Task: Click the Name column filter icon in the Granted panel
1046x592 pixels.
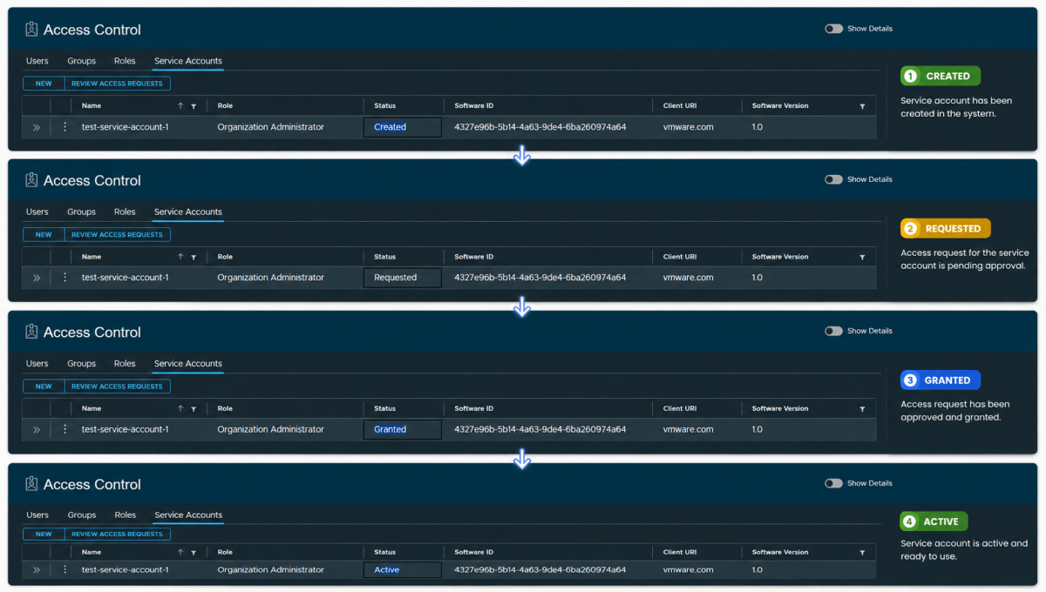Action: (x=194, y=409)
